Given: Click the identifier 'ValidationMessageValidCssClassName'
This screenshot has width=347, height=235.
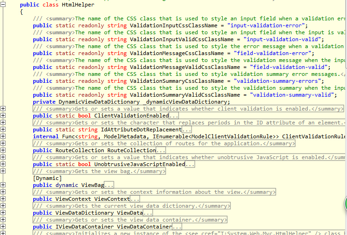Looking at the screenshot, I should click(x=185, y=67).
